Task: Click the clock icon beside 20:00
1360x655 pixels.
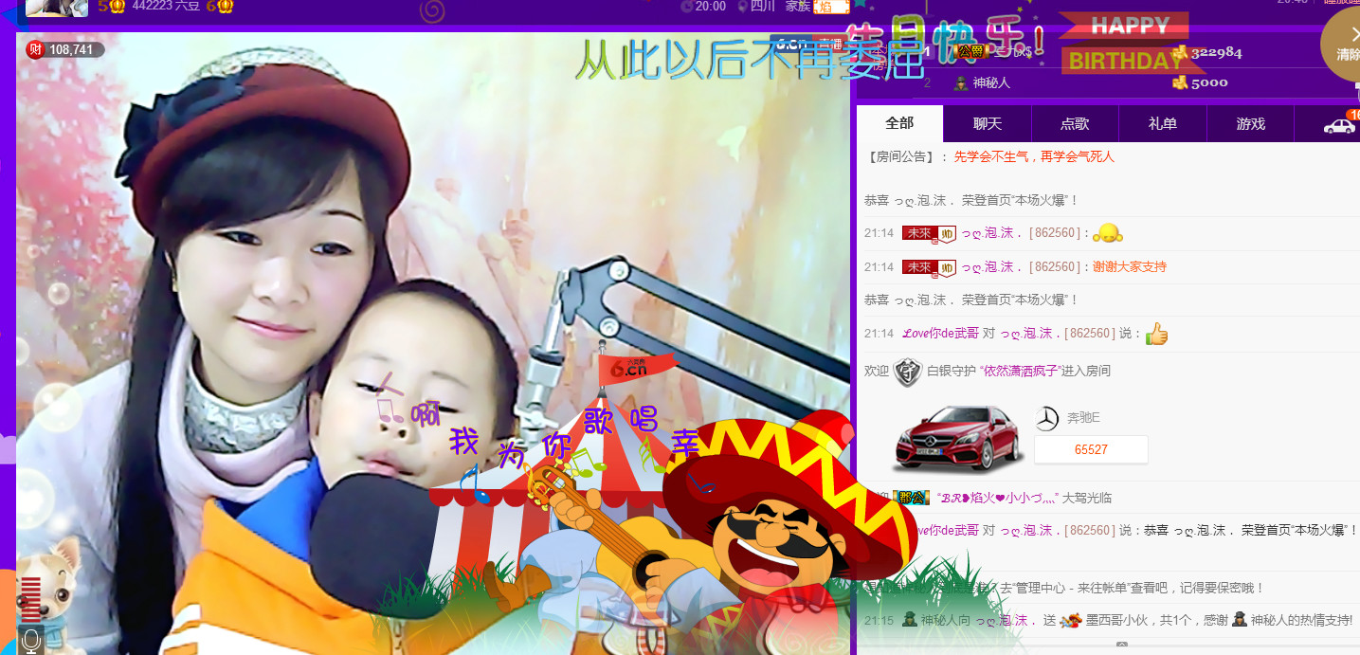Action: pos(687,6)
